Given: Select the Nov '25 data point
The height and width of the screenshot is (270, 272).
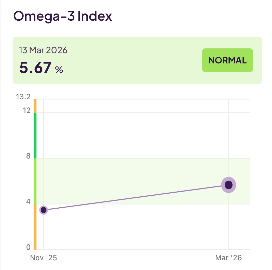Looking at the screenshot, I should (44, 210).
